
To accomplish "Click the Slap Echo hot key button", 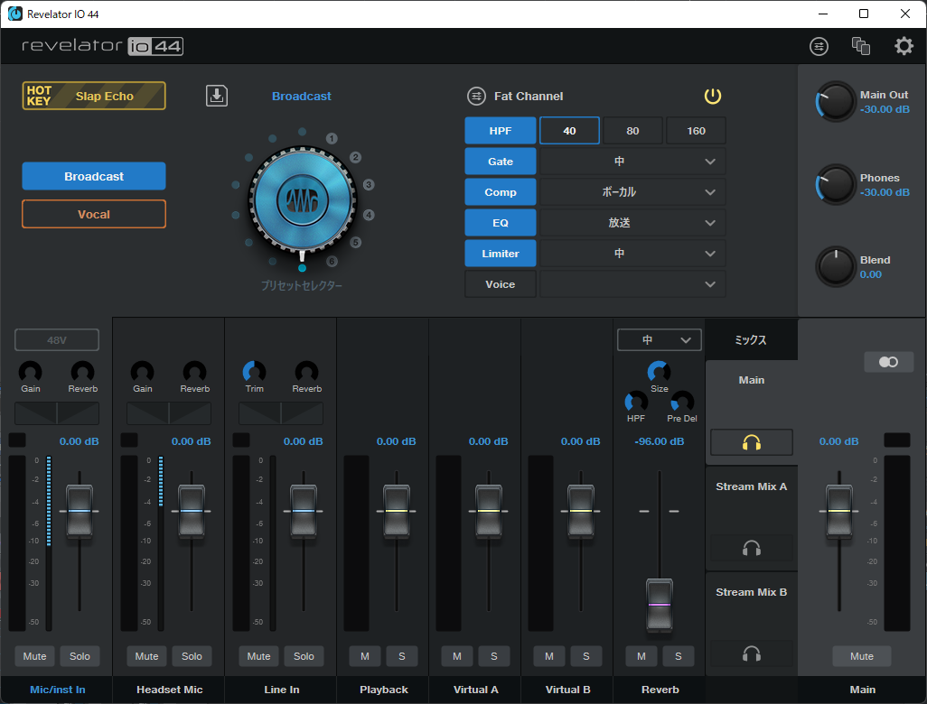I will pos(94,96).
